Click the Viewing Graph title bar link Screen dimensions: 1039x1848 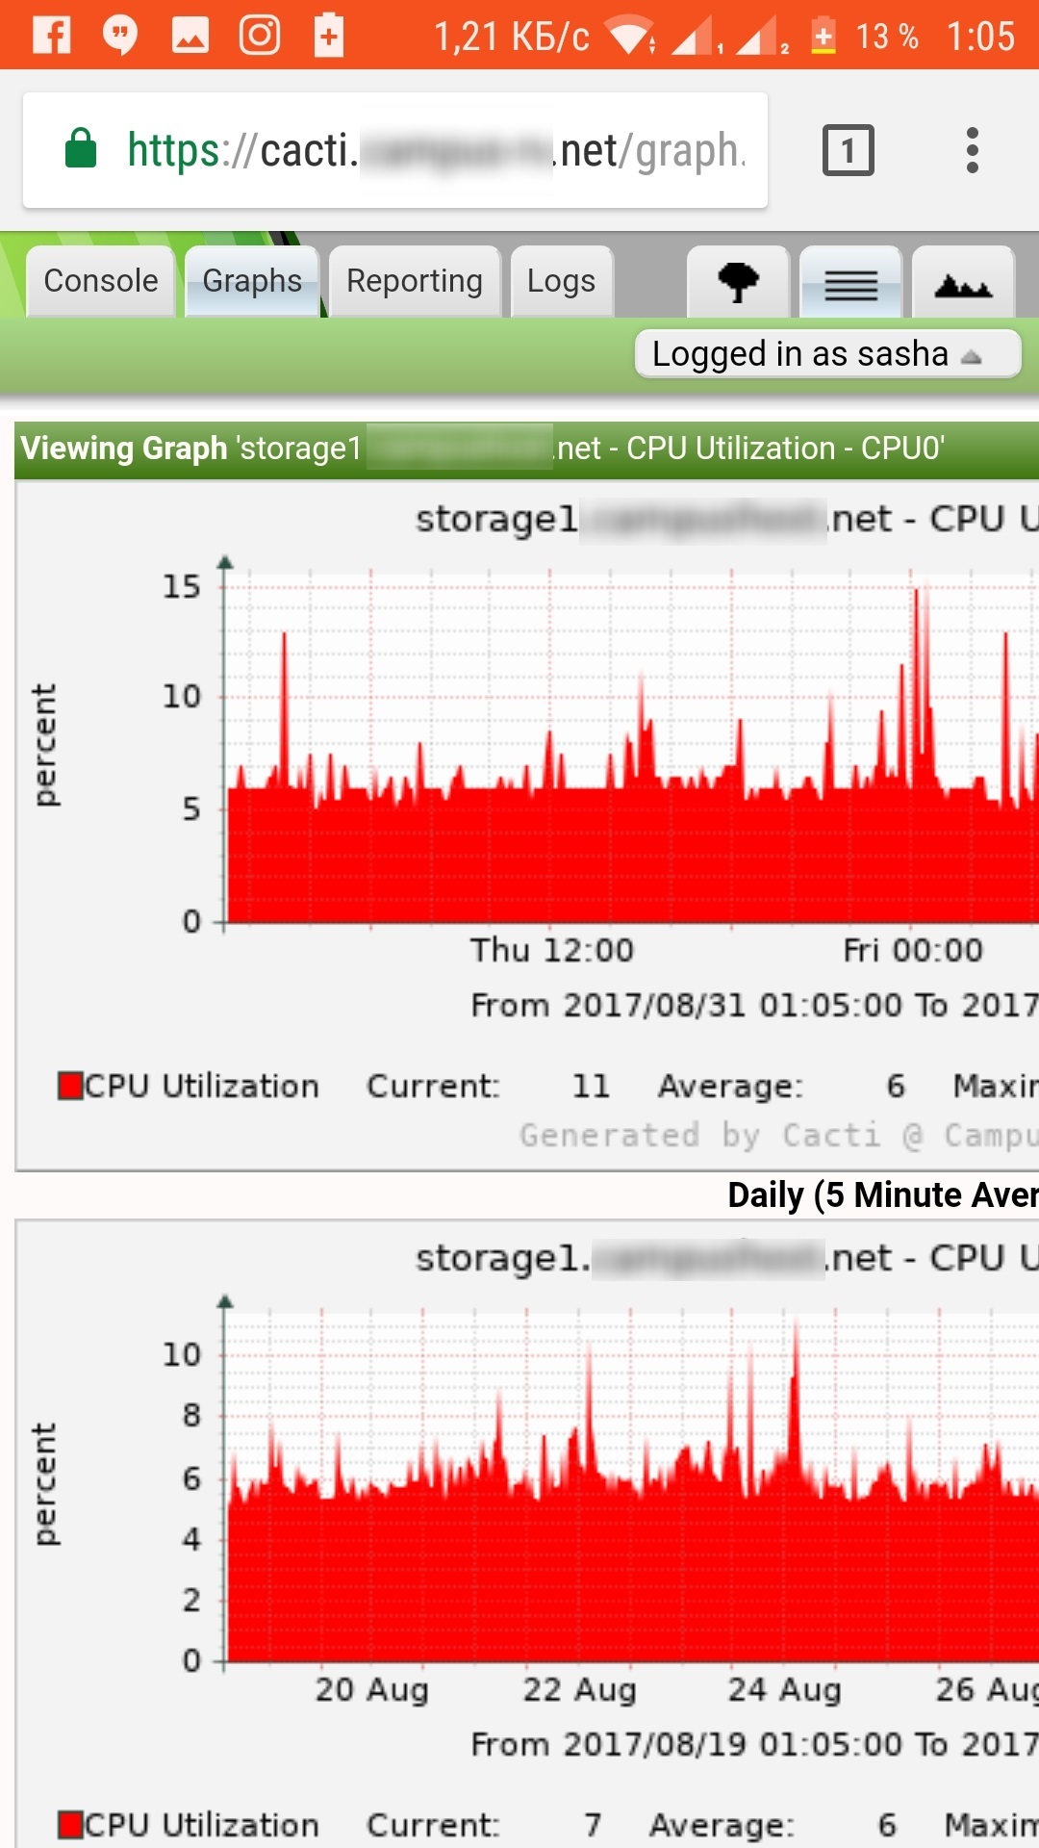[x=481, y=448]
